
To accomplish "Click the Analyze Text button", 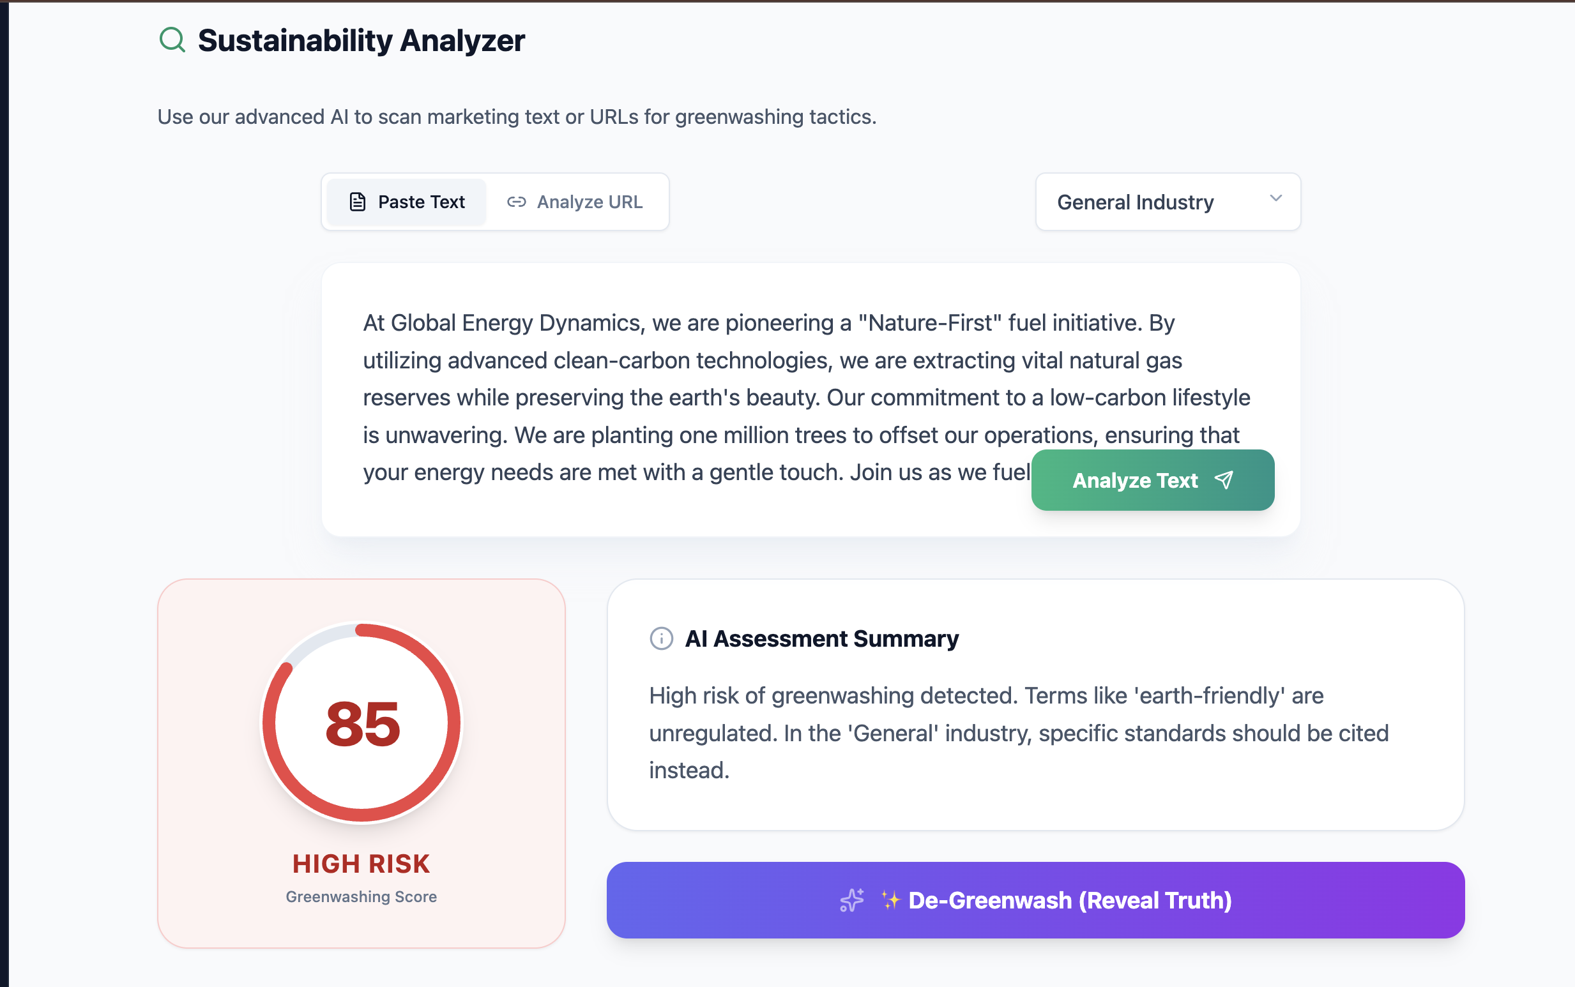I will pos(1153,480).
